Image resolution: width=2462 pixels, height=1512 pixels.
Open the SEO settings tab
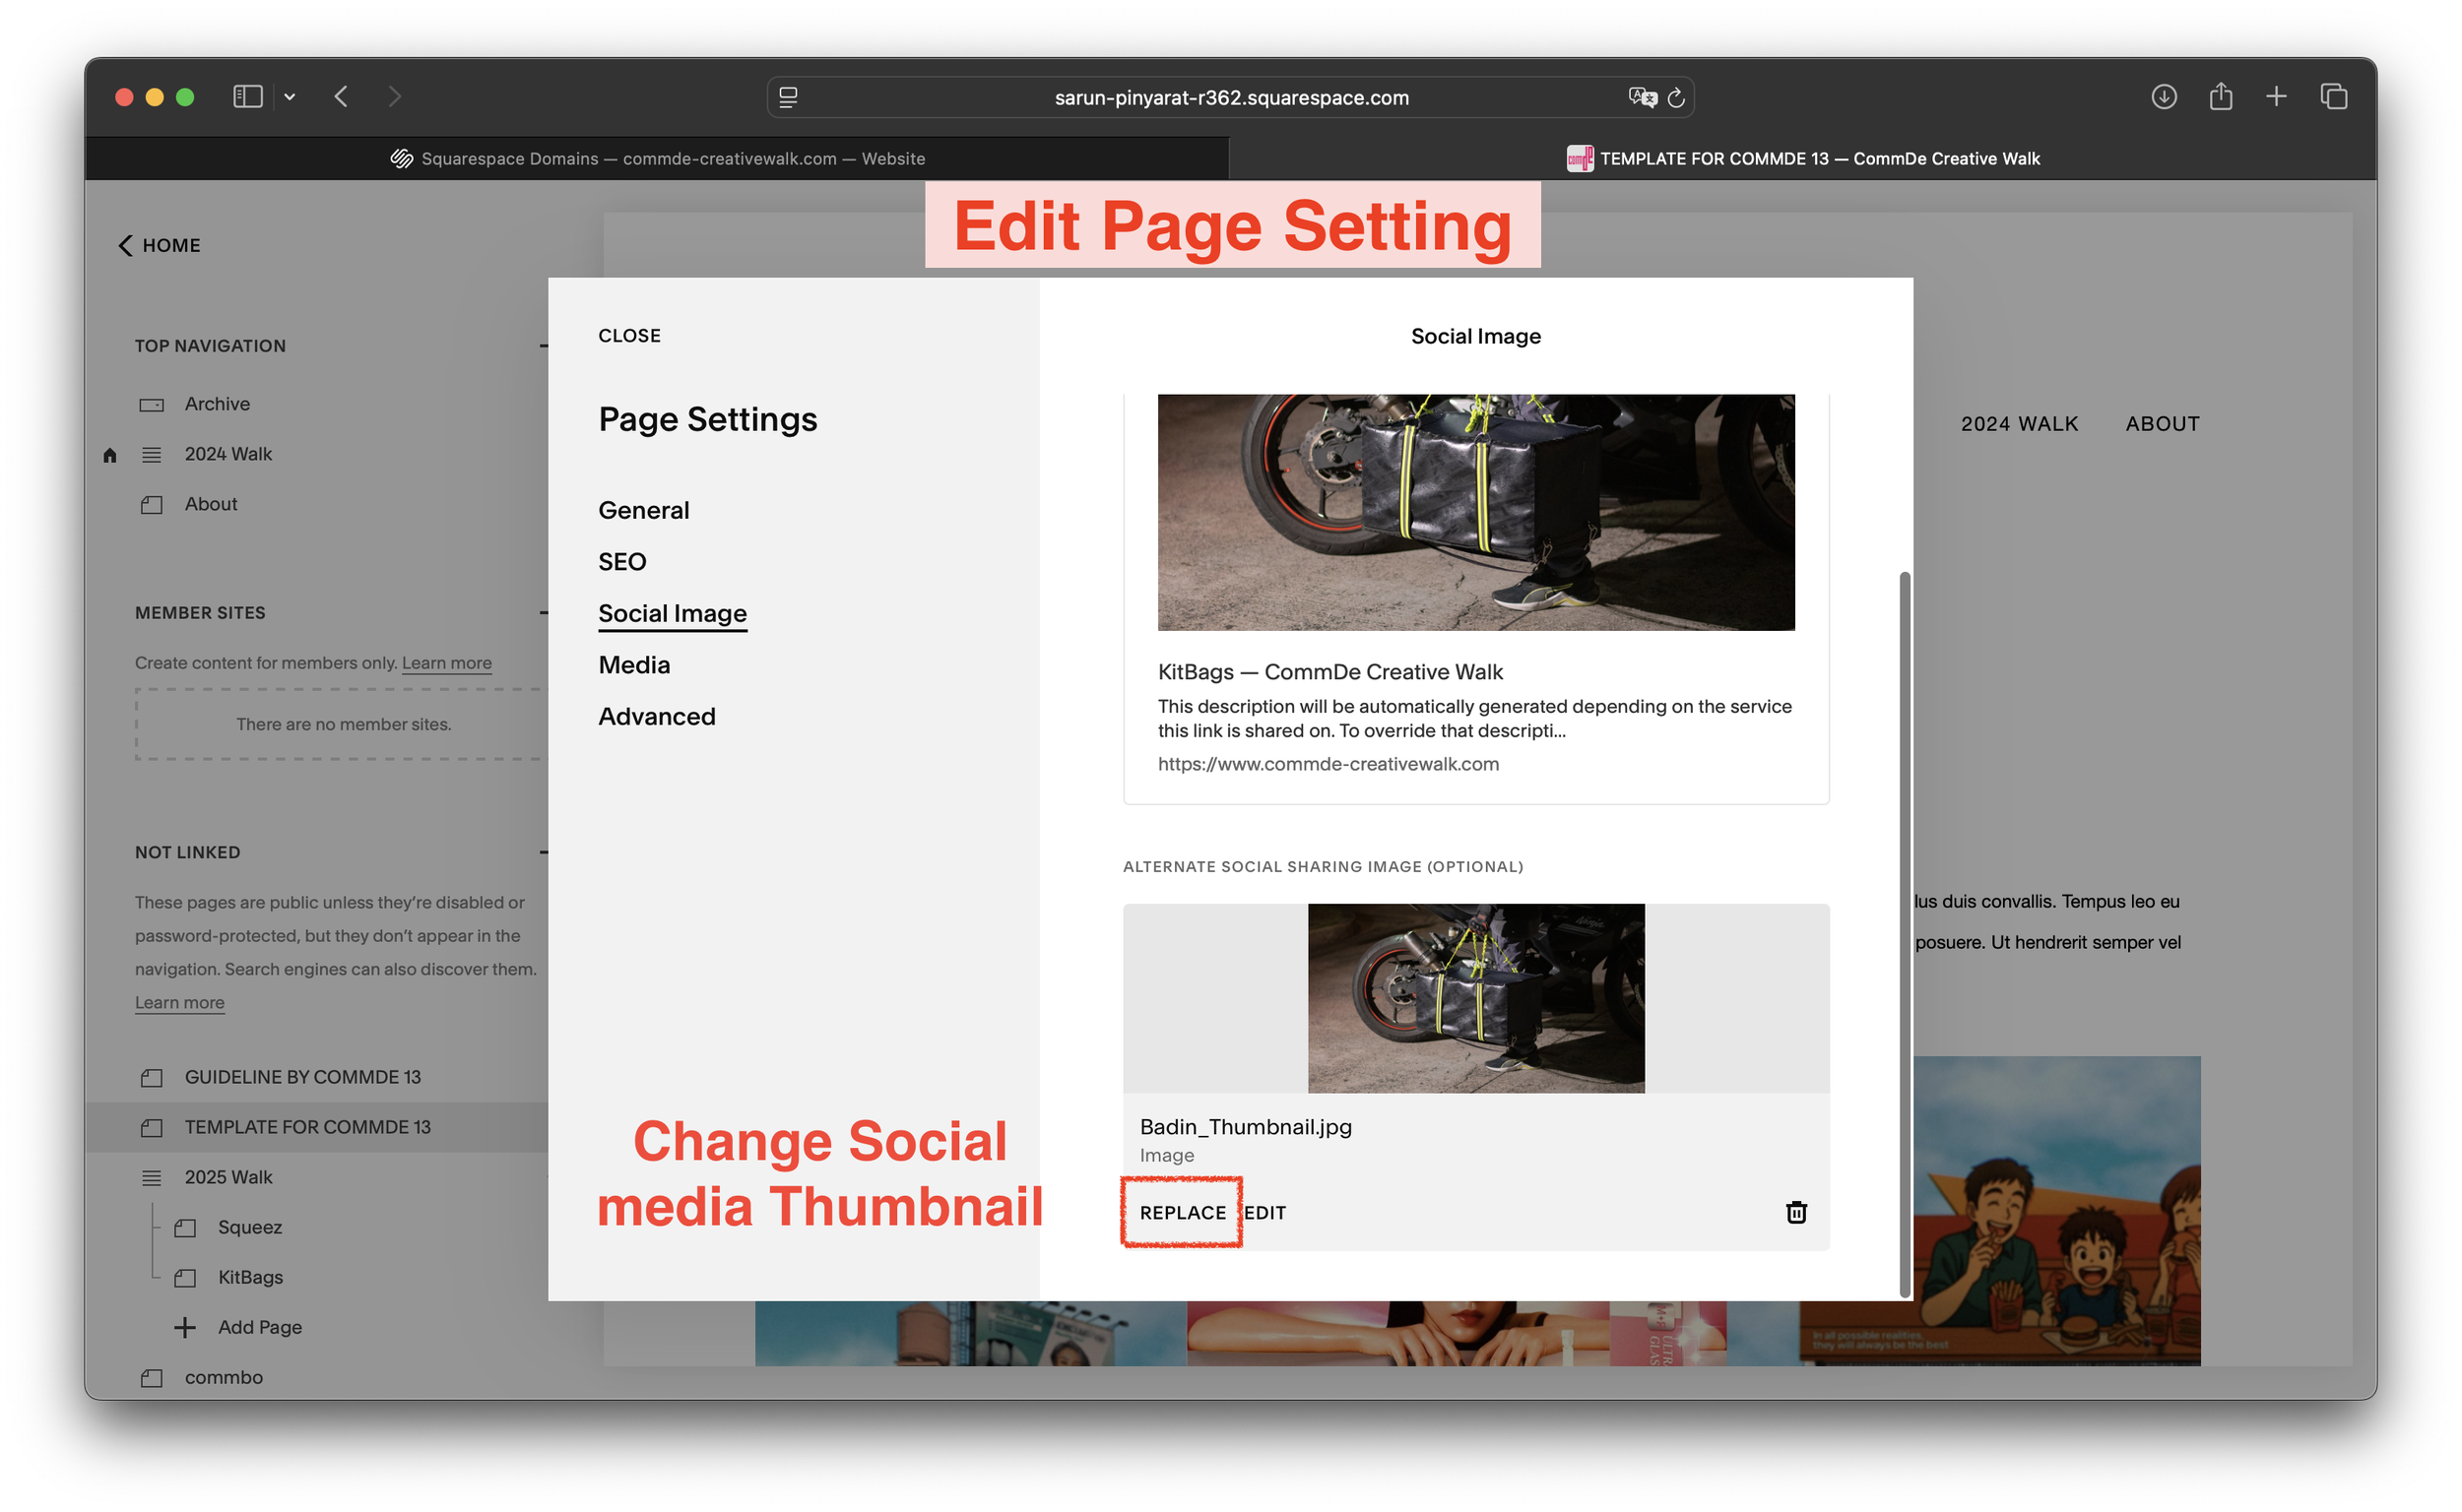(x=621, y=562)
